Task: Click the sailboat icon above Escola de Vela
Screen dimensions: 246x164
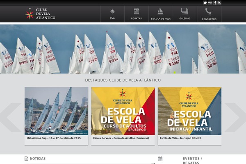Action: click(160, 11)
